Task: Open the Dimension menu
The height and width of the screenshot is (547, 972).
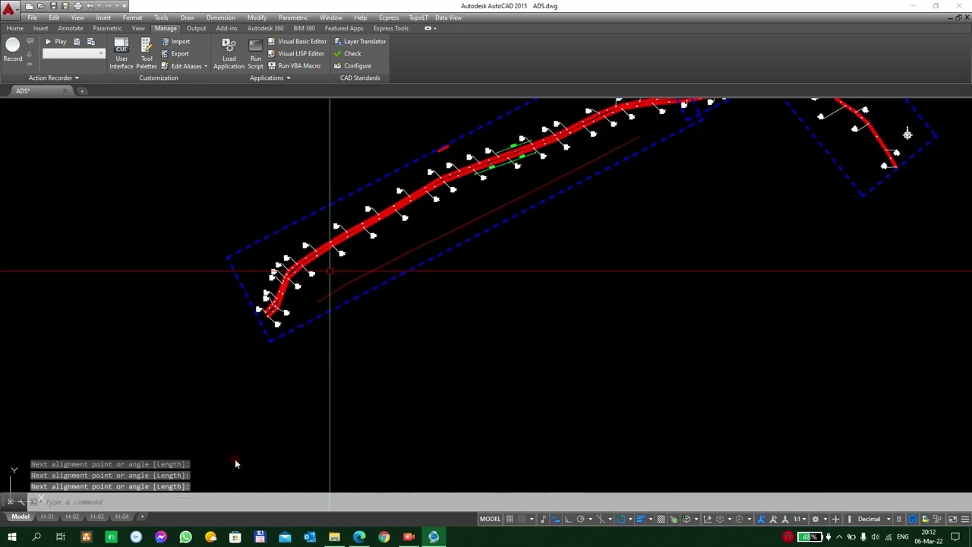Action: coord(220,17)
